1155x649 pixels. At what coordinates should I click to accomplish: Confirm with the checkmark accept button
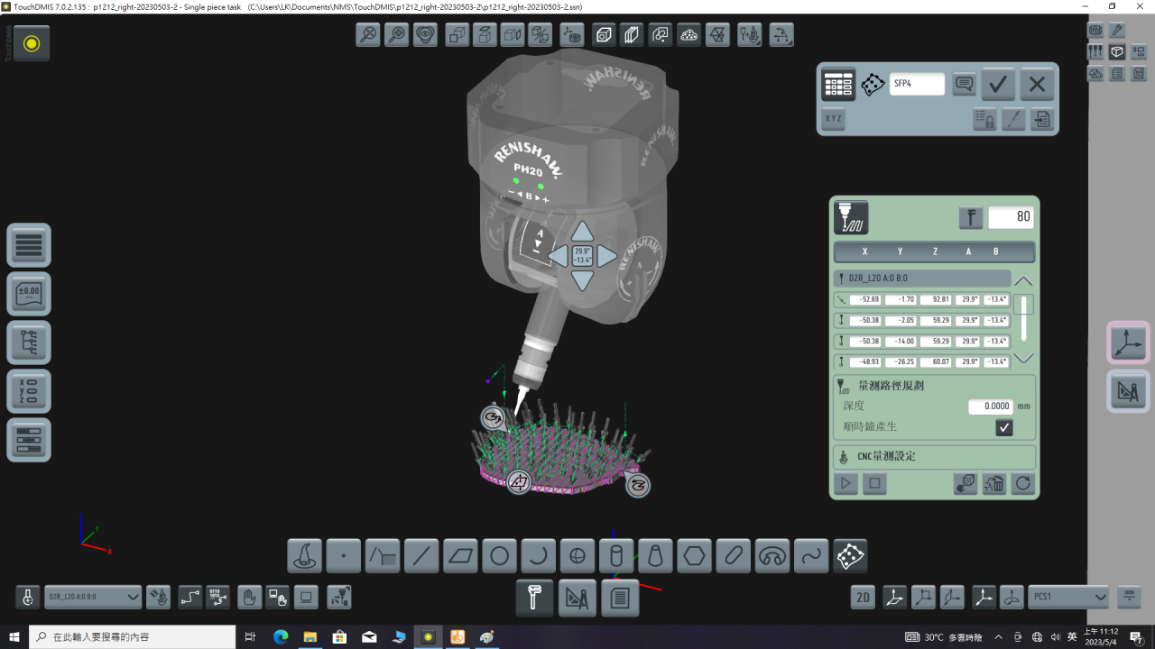[x=998, y=85]
